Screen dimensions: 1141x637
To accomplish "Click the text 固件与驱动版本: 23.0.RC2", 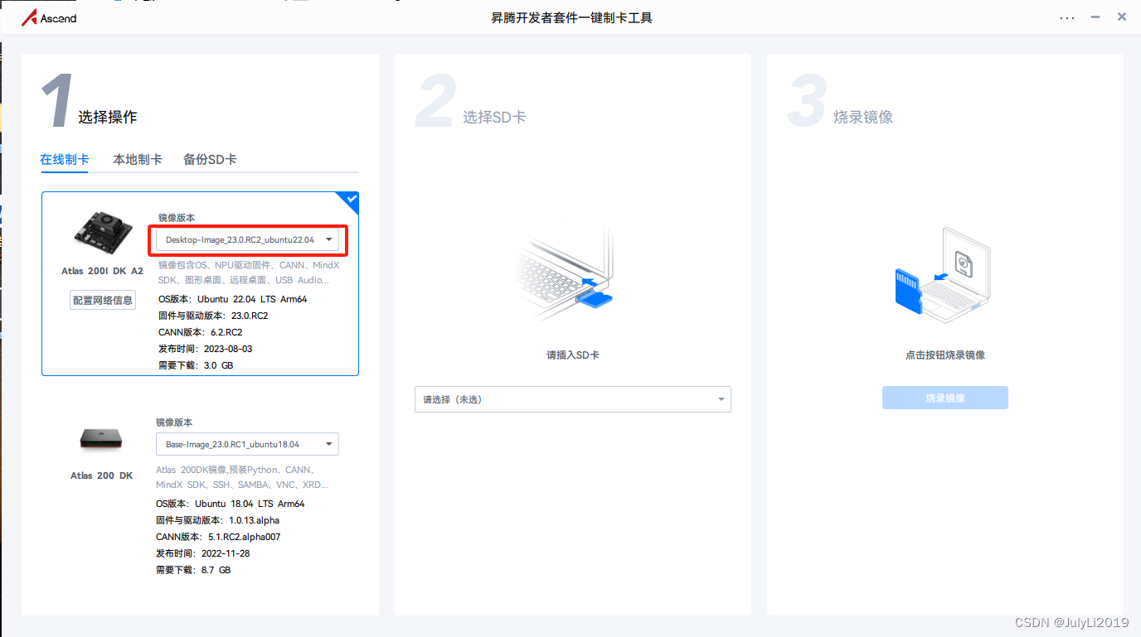I will coord(213,316).
